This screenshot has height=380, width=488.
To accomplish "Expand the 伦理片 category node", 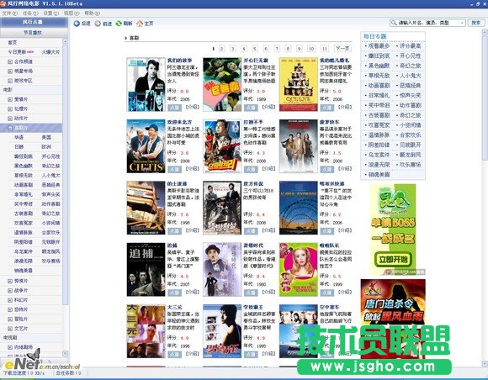I will tap(10, 109).
